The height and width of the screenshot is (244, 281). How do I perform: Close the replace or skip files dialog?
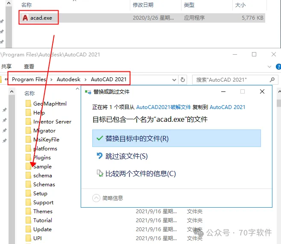[262, 91]
